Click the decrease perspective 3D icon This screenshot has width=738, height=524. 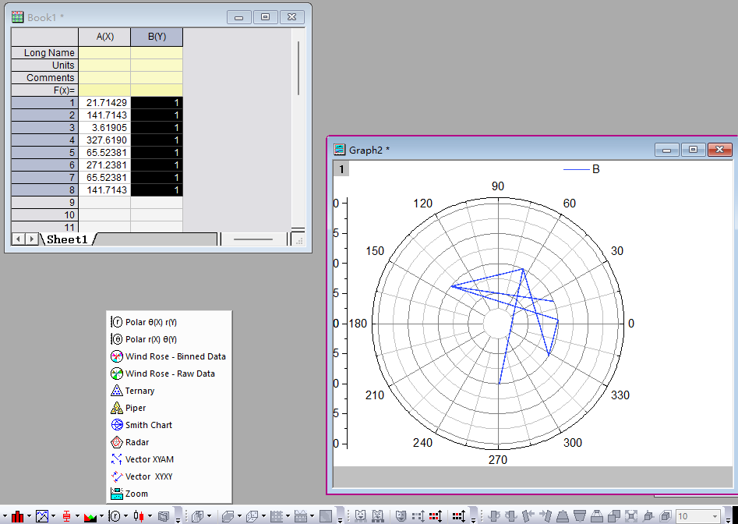614,516
